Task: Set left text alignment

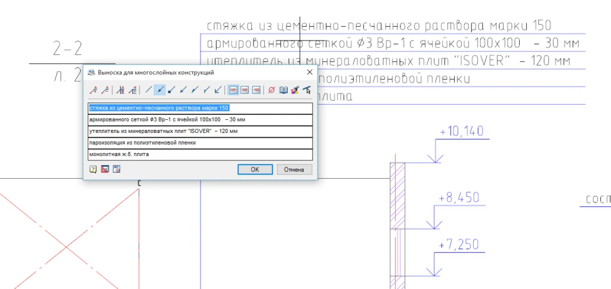Action: tap(234, 90)
